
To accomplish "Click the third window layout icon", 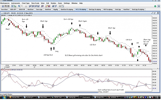I will point(9,6).
